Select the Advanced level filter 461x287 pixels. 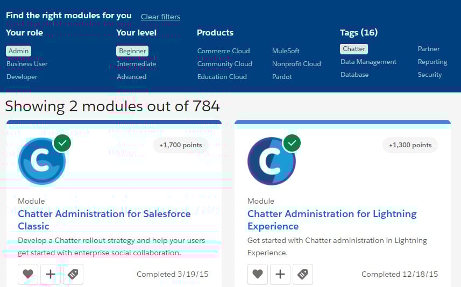pyautogui.click(x=131, y=77)
